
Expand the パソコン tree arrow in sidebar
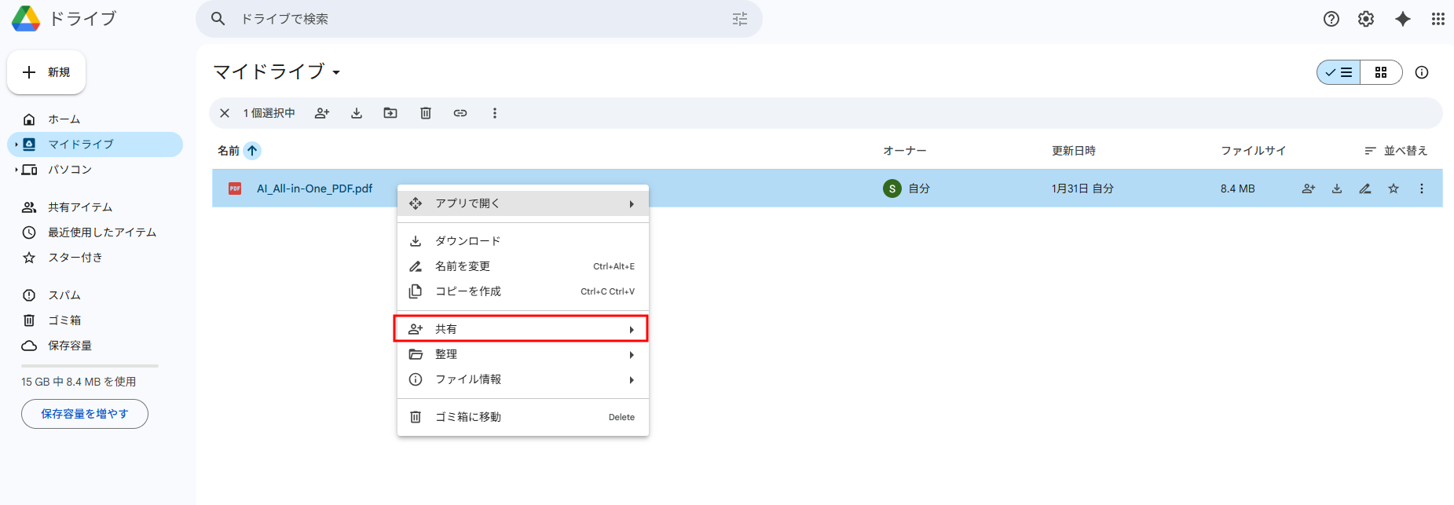[x=16, y=170]
